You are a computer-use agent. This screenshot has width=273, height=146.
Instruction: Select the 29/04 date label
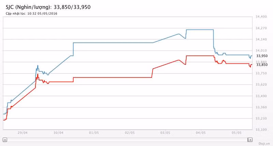23,133
